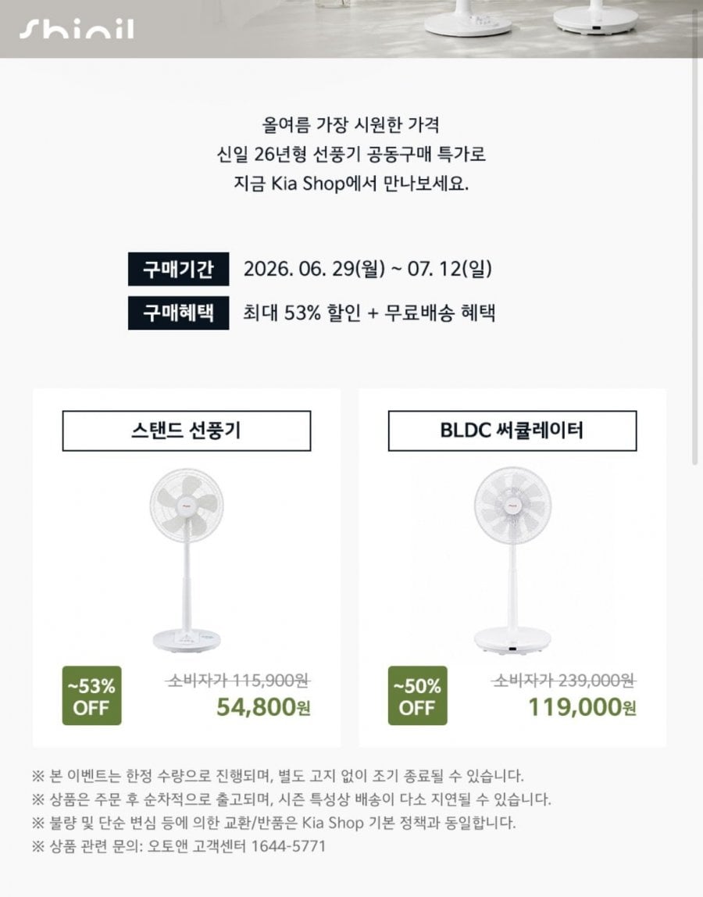The height and width of the screenshot is (897, 703).
Task: Select the 스탠드 선풍기 title box
Action: pos(187,431)
